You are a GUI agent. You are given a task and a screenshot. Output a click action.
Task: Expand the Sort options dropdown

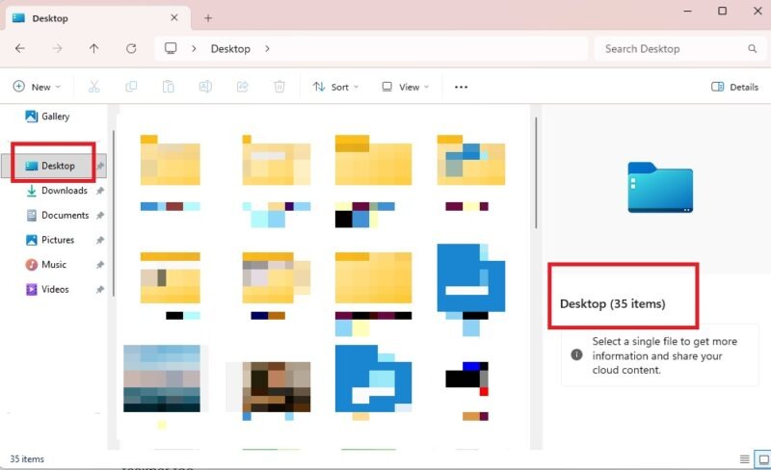(335, 87)
